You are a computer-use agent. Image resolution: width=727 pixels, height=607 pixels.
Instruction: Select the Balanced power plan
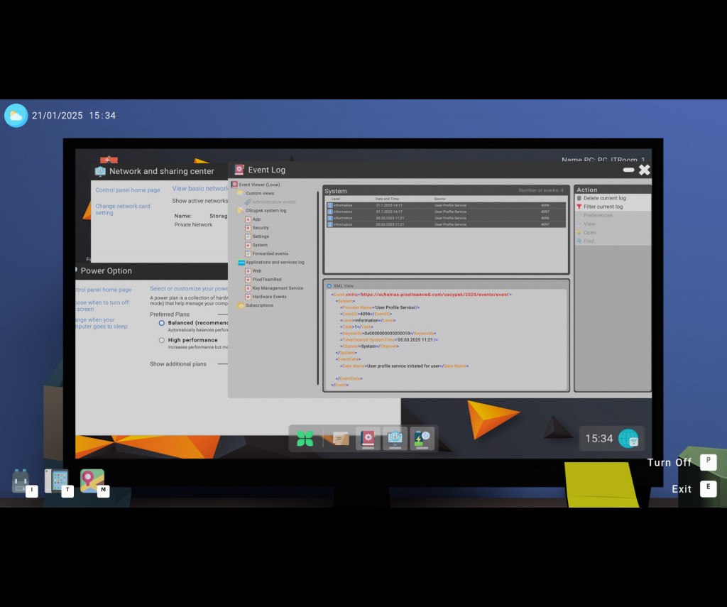162,323
